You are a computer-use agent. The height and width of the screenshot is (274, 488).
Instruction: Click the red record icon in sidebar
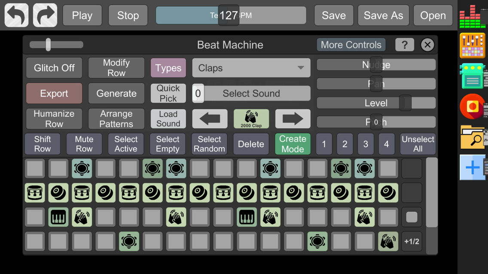click(473, 106)
